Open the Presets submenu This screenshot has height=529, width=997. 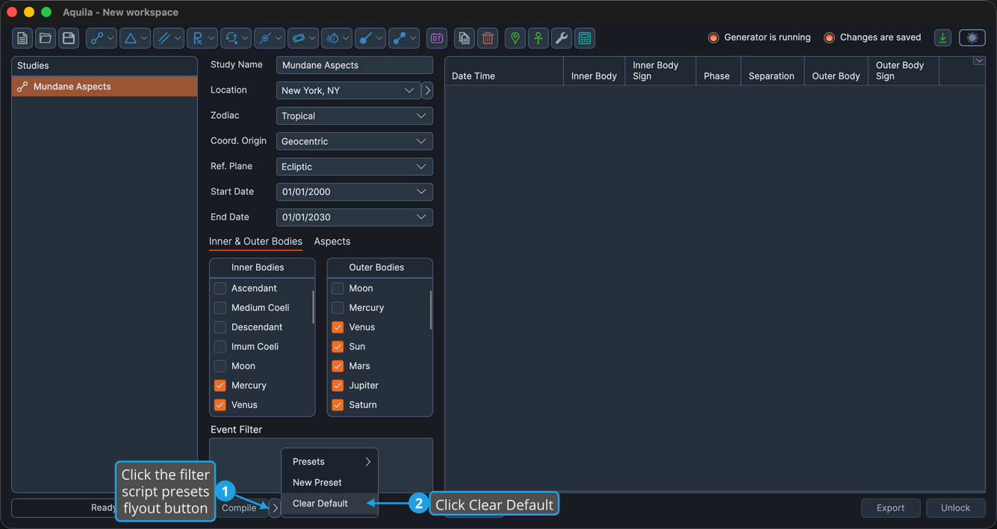pyautogui.click(x=329, y=462)
